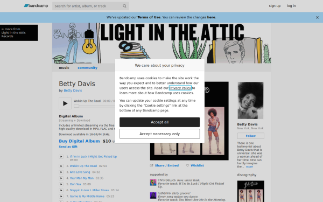Open Steppin In Her I. Miller Shoes title
Viewport: 323px width, 202px height.
[x=89, y=190]
